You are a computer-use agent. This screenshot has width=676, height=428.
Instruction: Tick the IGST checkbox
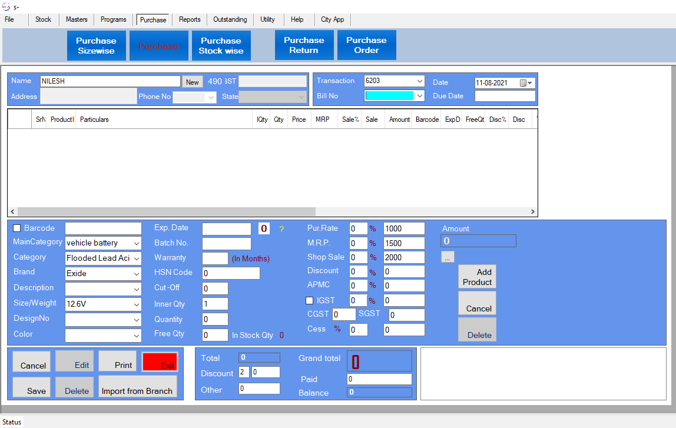(309, 301)
